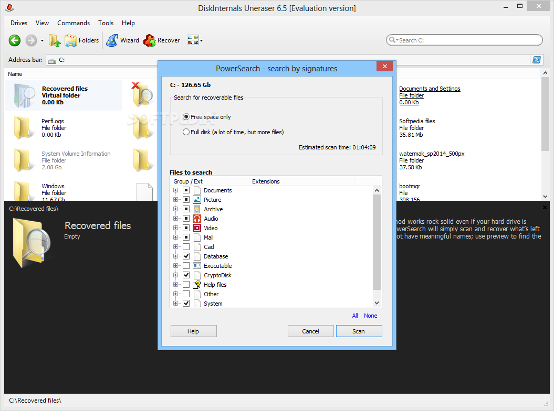
Task: Toggle the Archive group checkbox
Action: pyautogui.click(x=186, y=209)
